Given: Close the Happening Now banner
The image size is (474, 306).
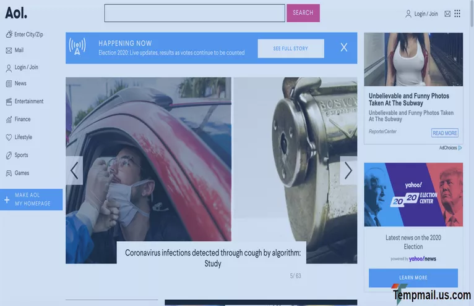Looking at the screenshot, I should (x=344, y=48).
